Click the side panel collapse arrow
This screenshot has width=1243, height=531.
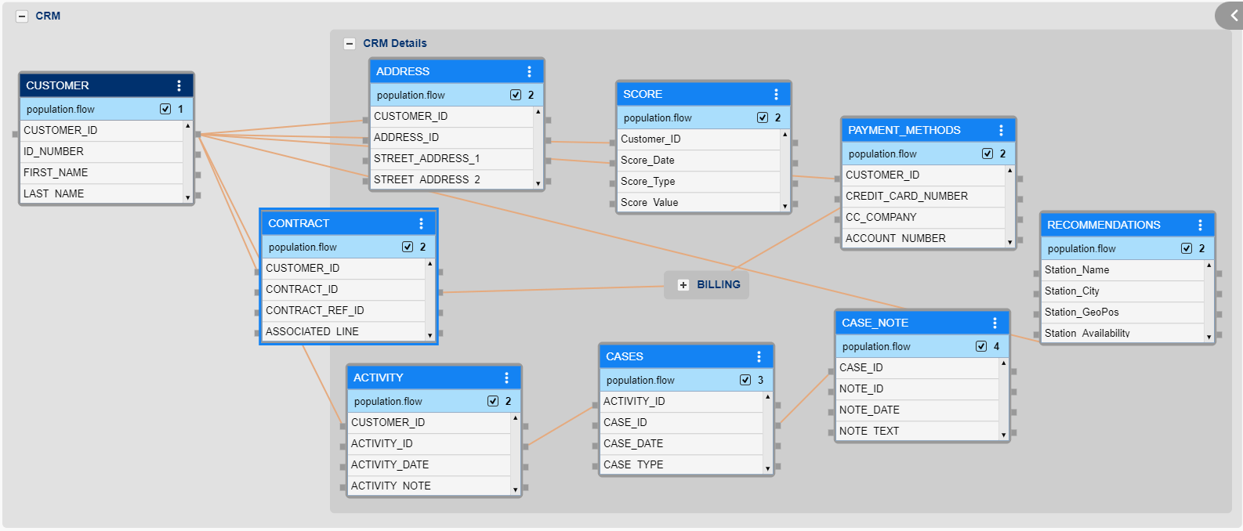pyautogui.click(x=1234, y=16)
